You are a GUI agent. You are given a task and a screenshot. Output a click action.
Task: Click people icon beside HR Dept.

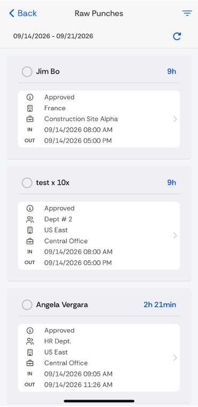coord(30,341)
